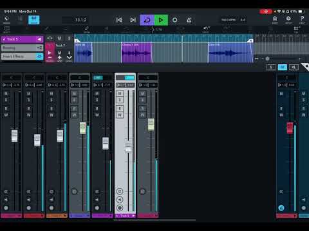Tap the 140.0 BPM tempo field

229,20
